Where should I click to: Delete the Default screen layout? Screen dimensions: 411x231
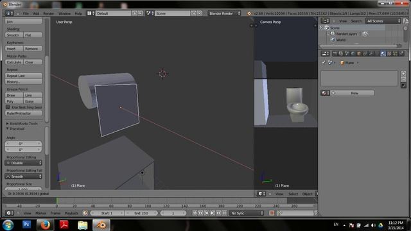pyautogui.click(x=141, y=13)
